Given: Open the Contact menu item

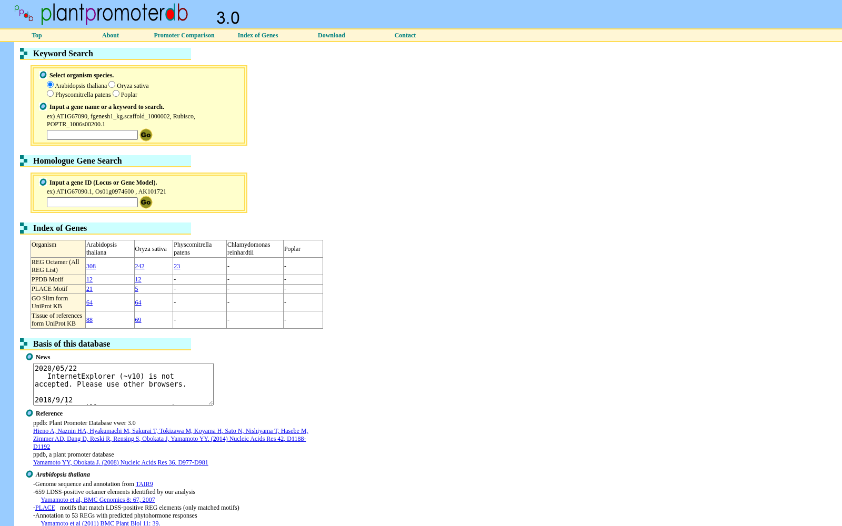Looking at the screenshot, I should (405, 35).
